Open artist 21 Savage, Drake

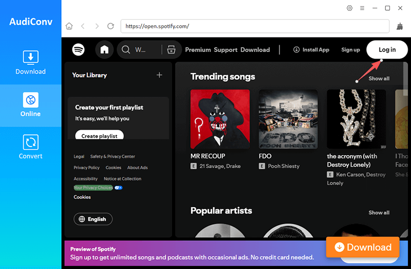tap(220, 166)
